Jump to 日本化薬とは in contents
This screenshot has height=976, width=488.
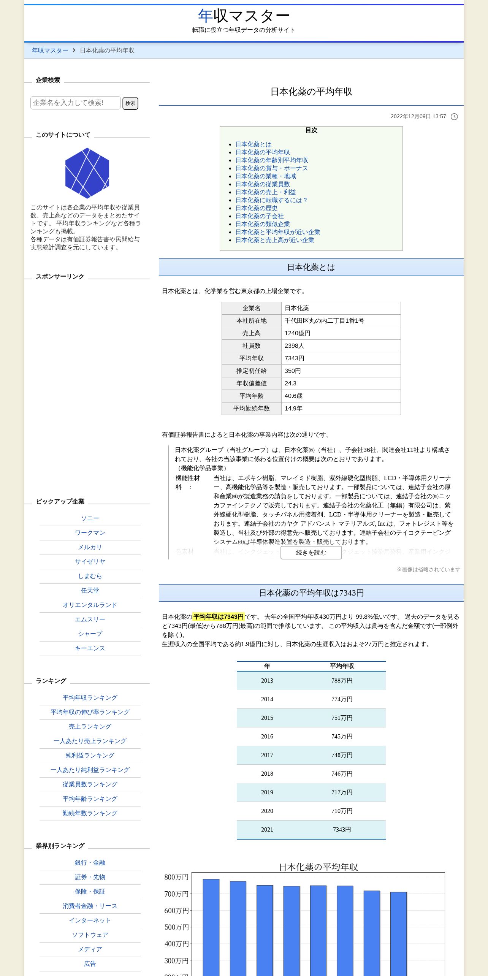tap(254, 144)
